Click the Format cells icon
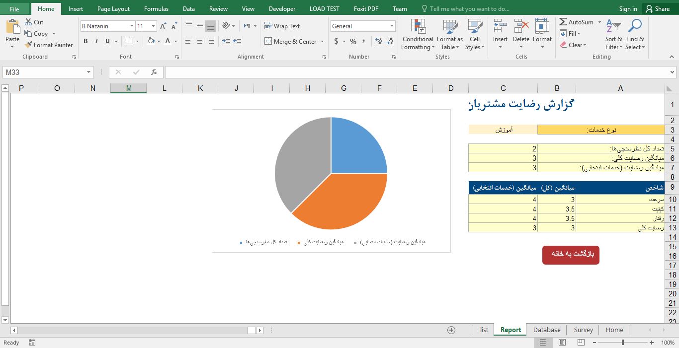Image resolution: width=679 pixels, height=348 pixels. point(542,26)
